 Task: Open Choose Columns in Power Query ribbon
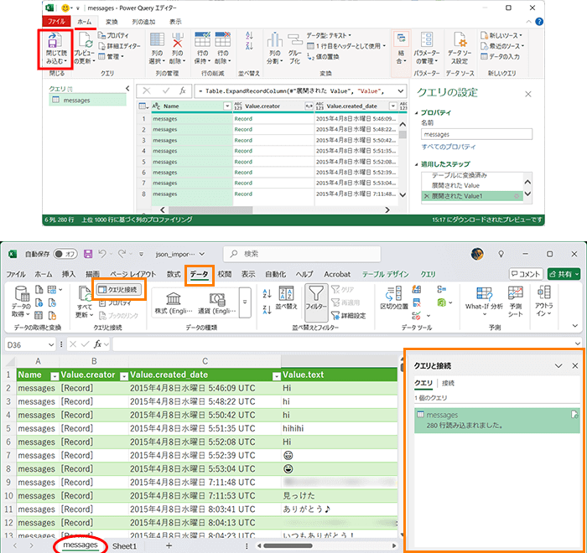pyautogui.click(x=158, y=49)
